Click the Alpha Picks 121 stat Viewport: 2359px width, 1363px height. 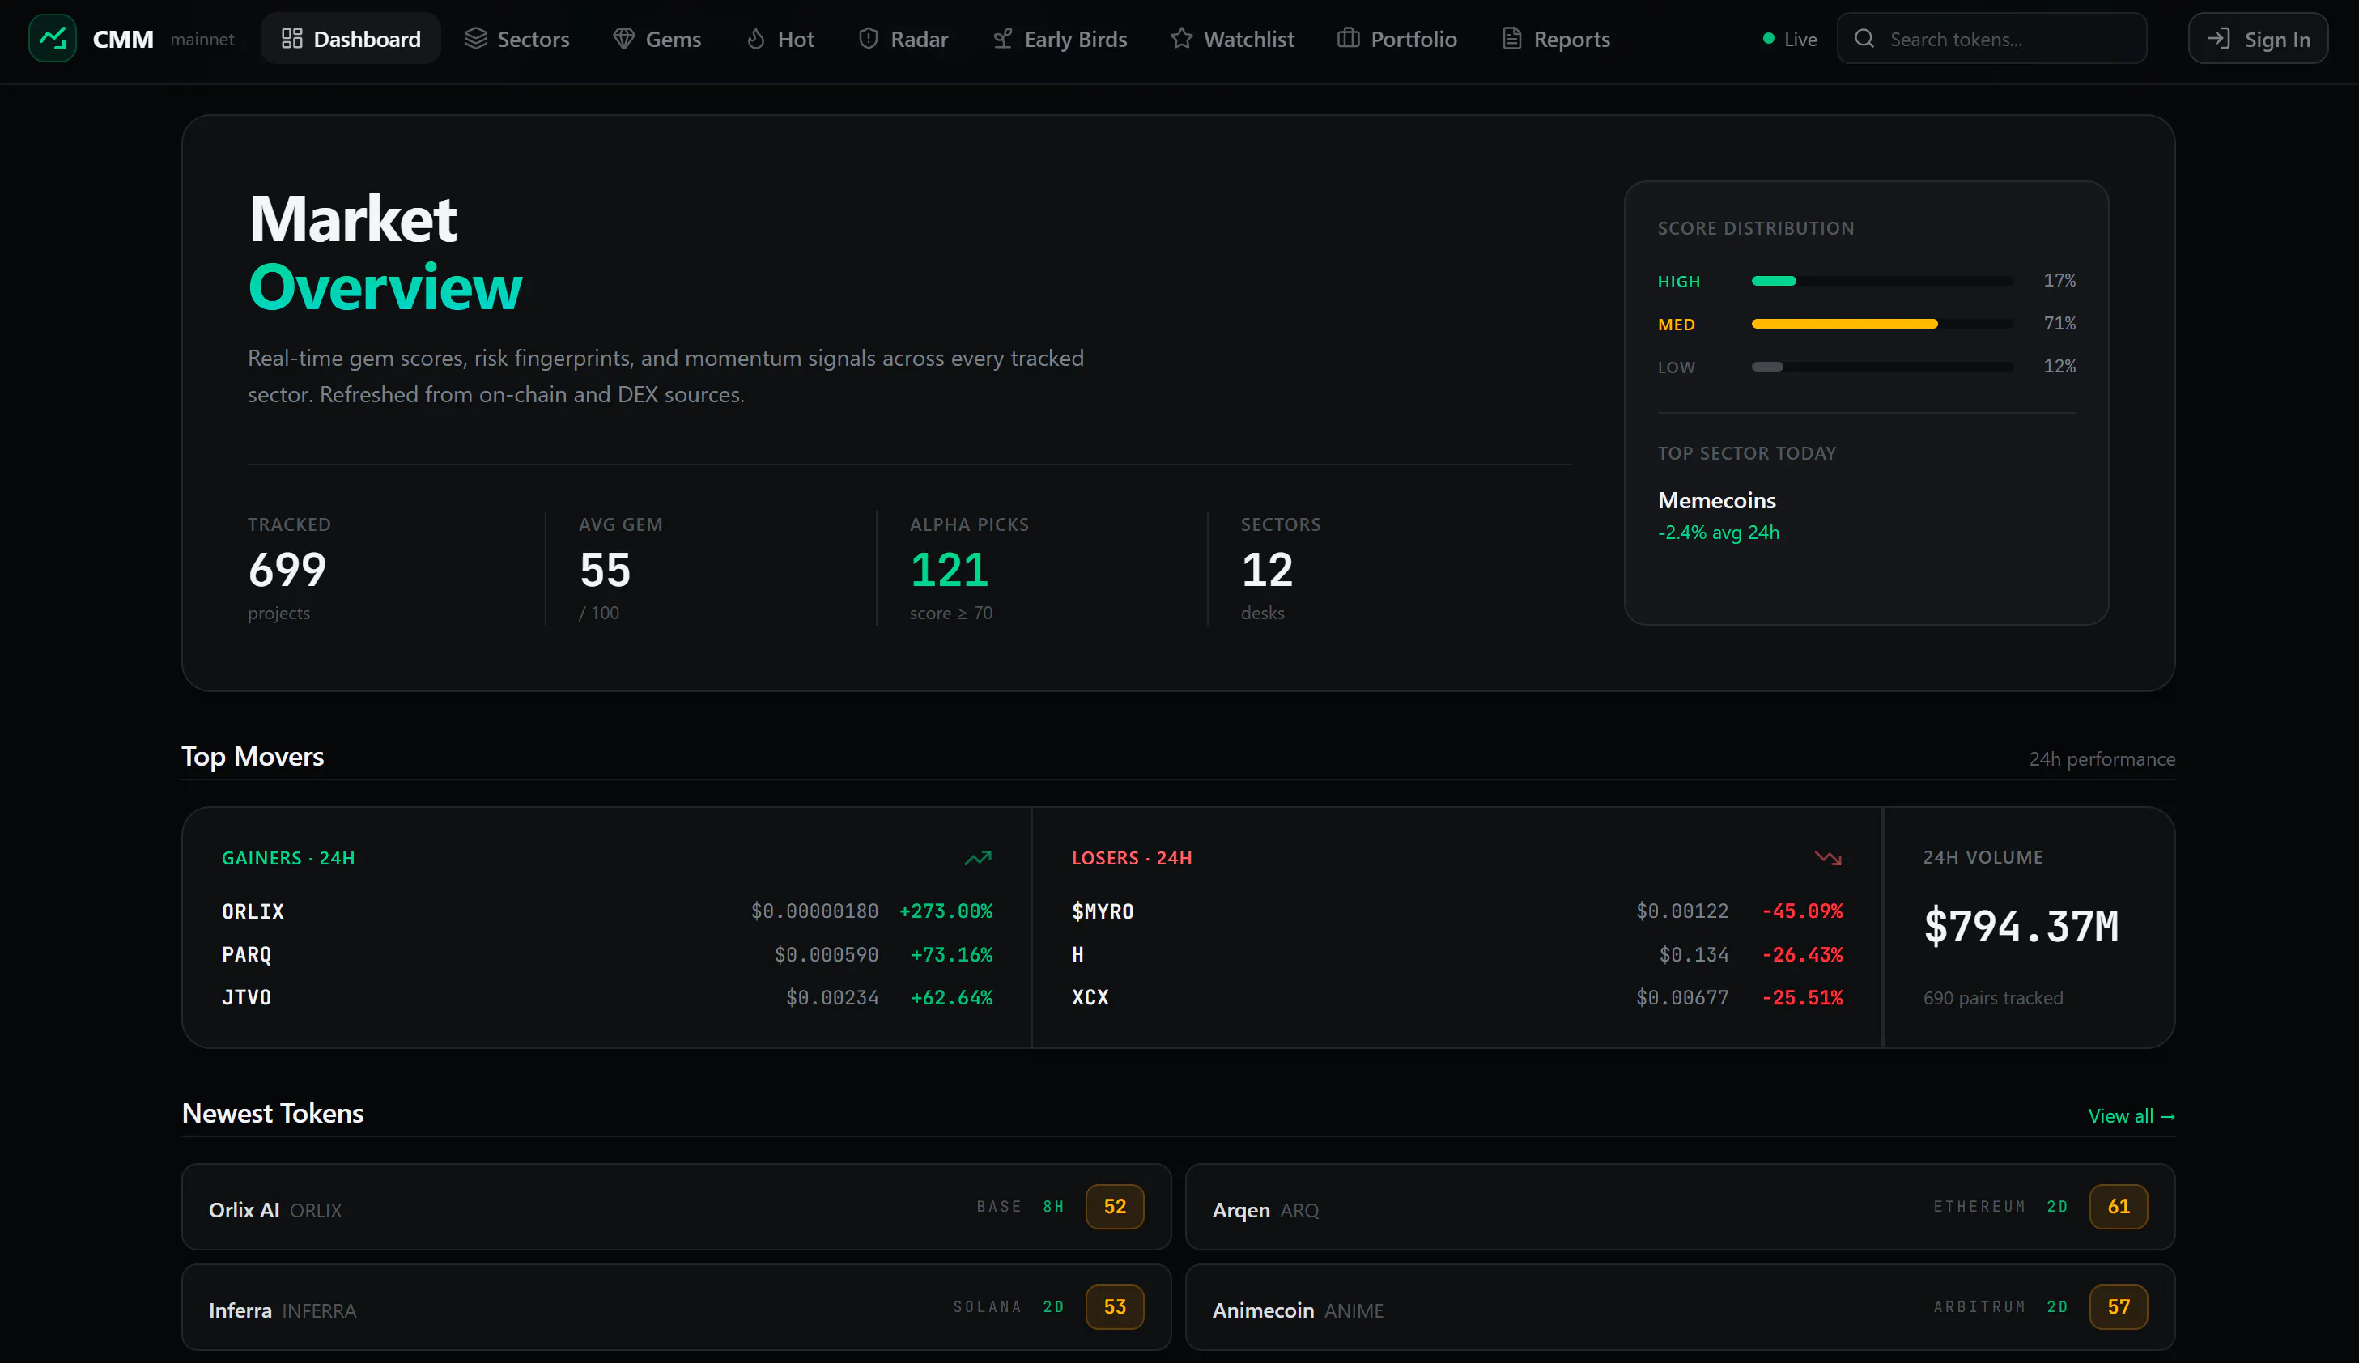pos(969,568)
